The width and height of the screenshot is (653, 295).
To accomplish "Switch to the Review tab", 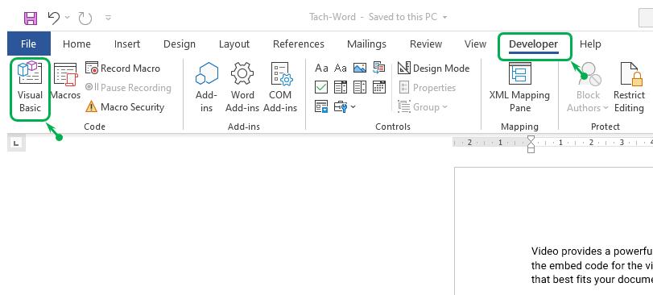I will coord(426,44).
